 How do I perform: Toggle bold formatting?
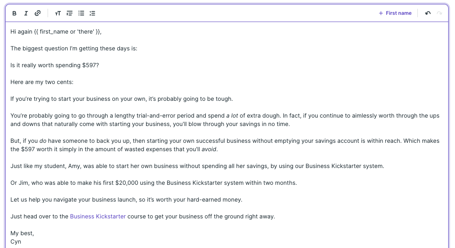(x=14, y=13)
